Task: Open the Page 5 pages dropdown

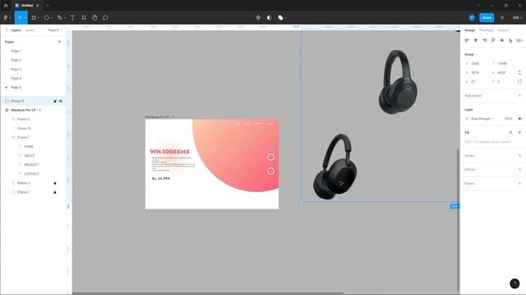Action: point(55,30)
